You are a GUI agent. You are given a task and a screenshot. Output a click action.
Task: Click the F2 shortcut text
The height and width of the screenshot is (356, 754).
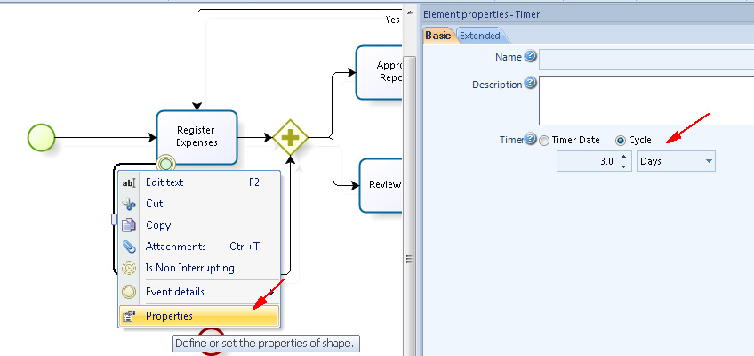[254, 182]
